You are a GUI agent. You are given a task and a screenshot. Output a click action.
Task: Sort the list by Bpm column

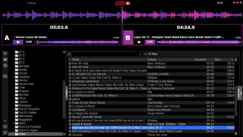pyautogui.click(x=221, y=59)
